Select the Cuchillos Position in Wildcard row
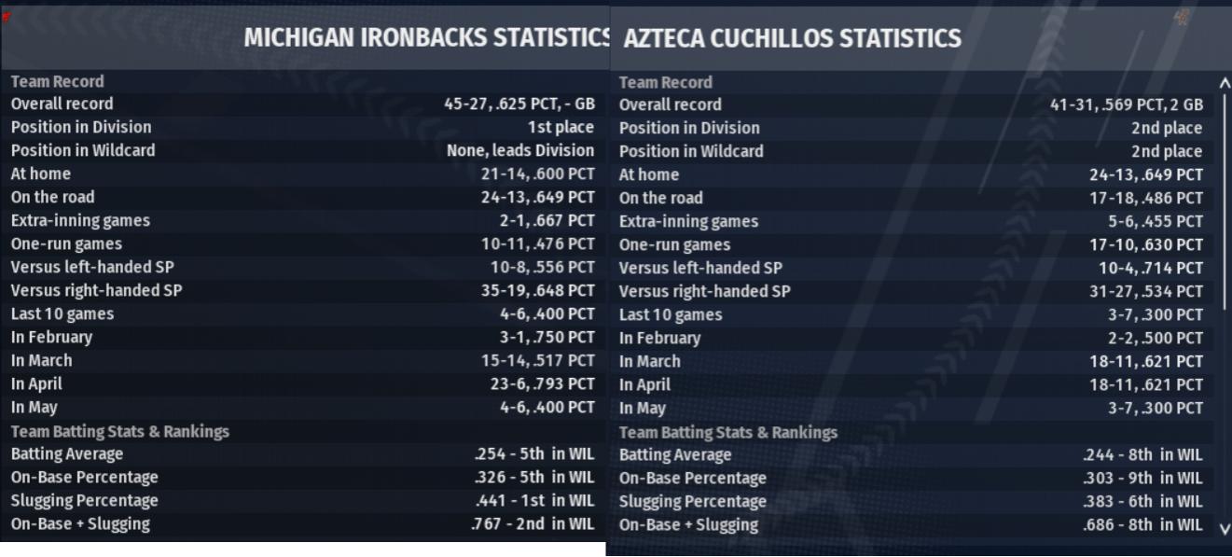The width and height of the screenshot is (1232, 557). click(x=912, y=151)
